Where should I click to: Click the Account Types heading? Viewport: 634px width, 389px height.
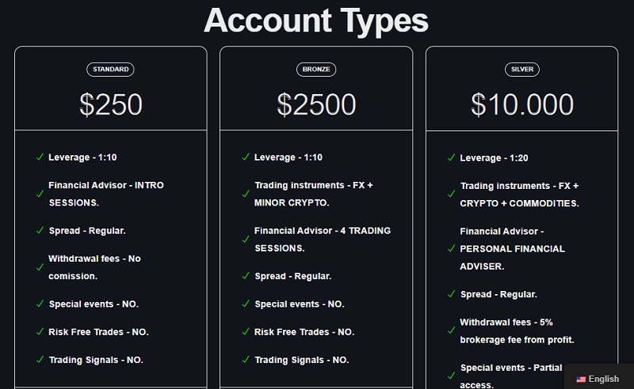click(x=316, y=21)
